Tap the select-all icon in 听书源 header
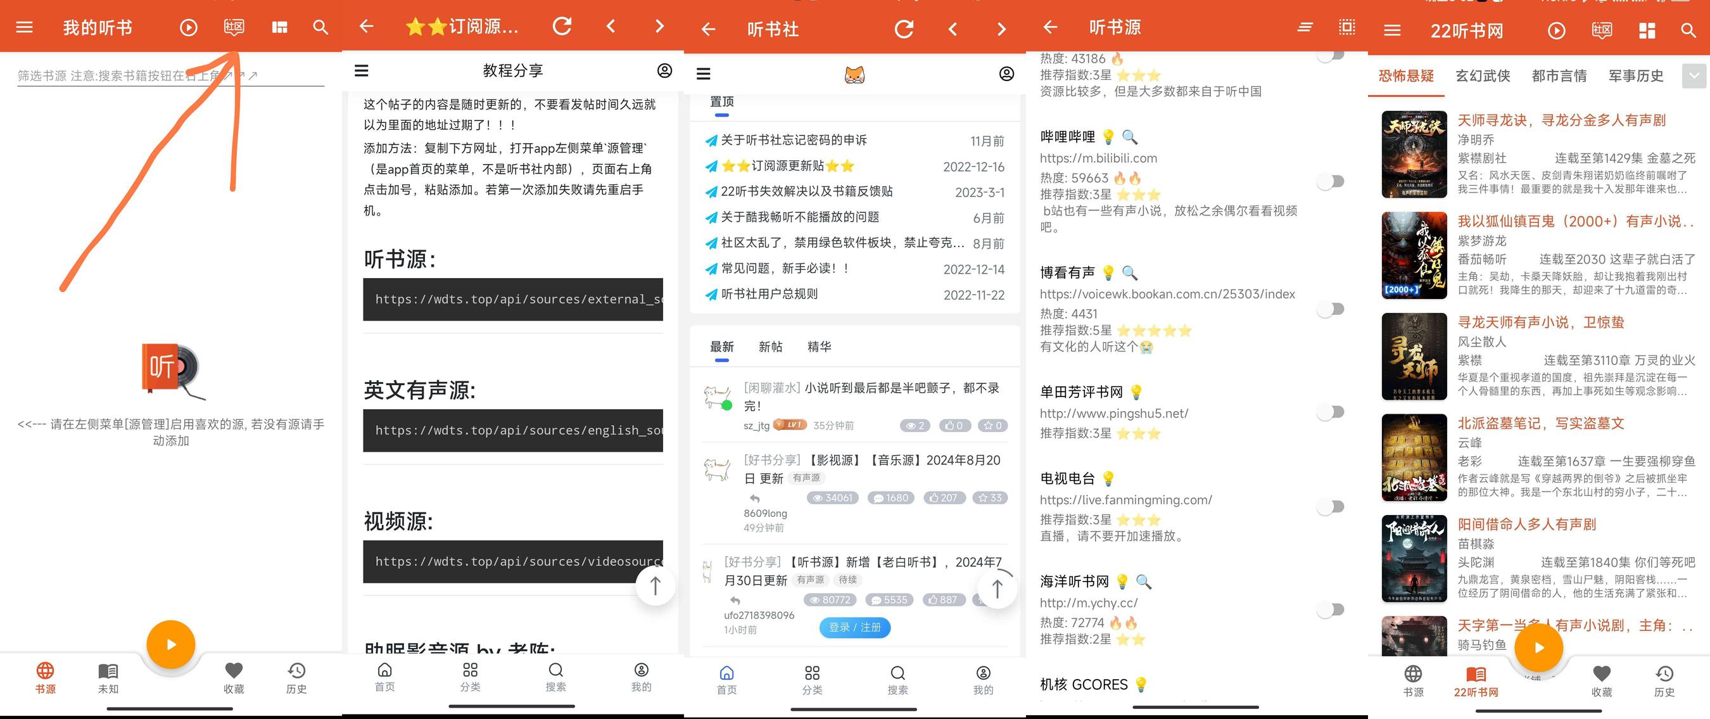The width and height of the screenshot is (1710, 719). click(x=1347, y=27)
